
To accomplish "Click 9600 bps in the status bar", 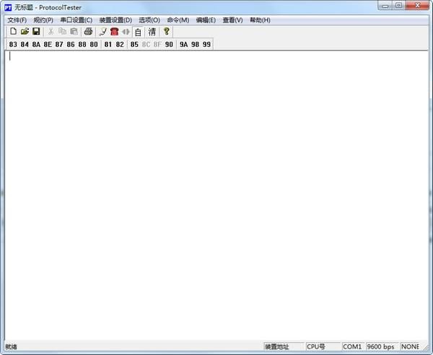I will (x=382, y=346).
